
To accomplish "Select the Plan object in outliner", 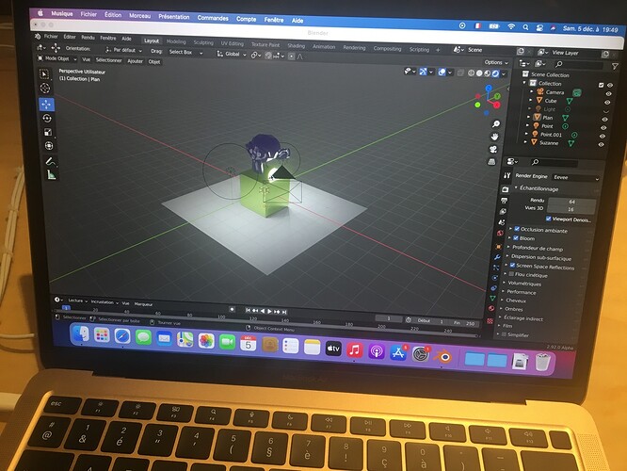I will pos(547,118).
